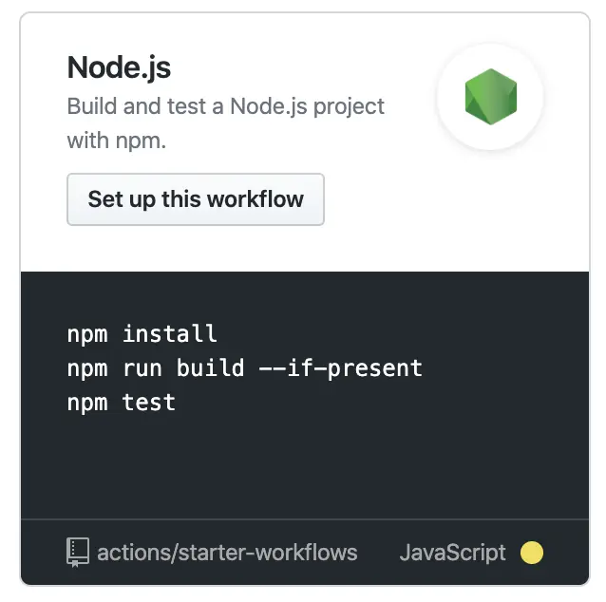Click the "with npm." description line
This screenshot has width=606, height=602.
coord(116,141)
